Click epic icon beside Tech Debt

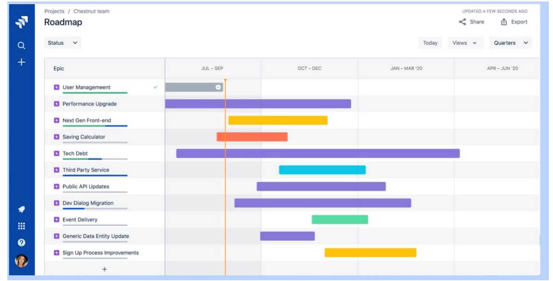57,153
